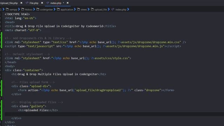
Task: Open the htdocs breadcrumb folder
Action: [29, 9]
